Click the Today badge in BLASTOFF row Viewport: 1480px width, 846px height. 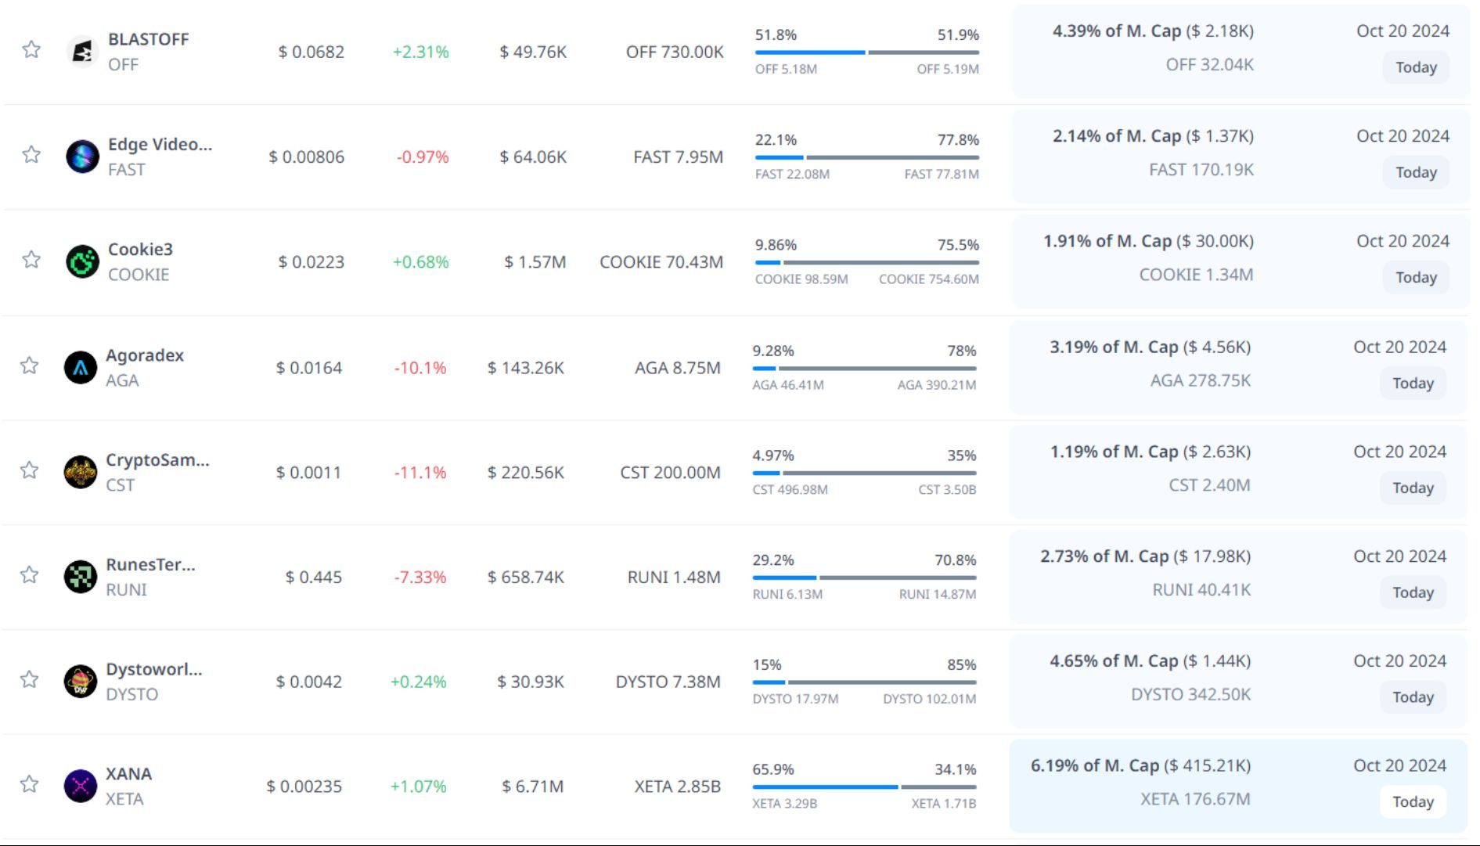tap(1415, 67)
